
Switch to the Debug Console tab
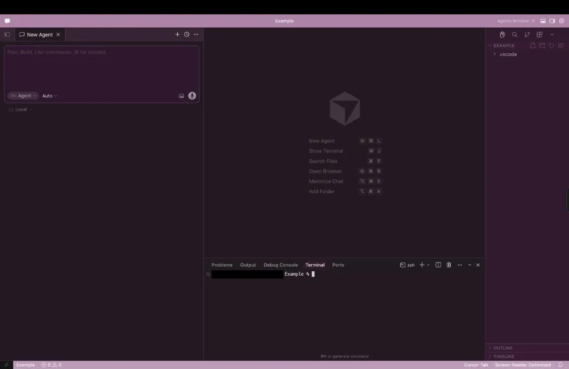(x=281, y=265)
